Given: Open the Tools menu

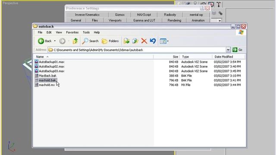Looking at the screenshot, I should pos(86,32).
